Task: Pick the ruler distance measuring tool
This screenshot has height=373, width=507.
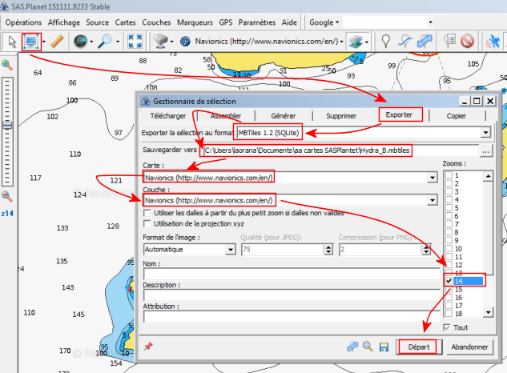Action: [57, 42]
